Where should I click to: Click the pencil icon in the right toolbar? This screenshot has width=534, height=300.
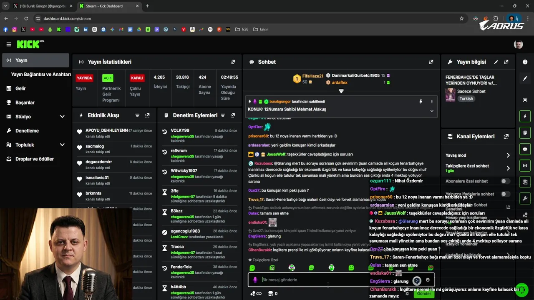525,78
